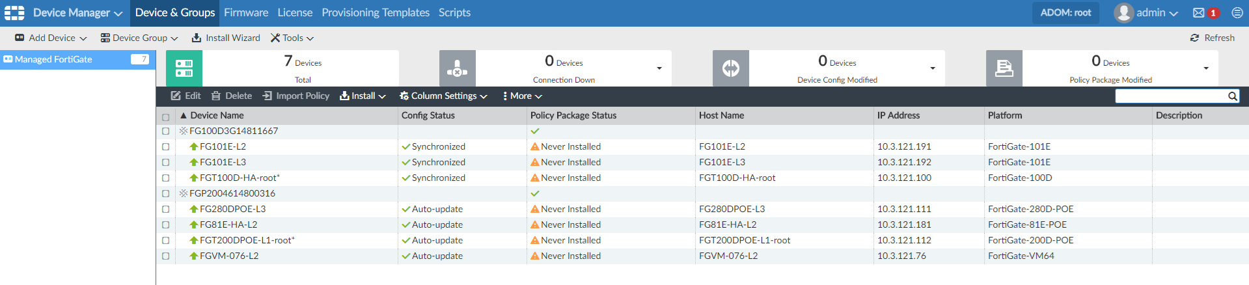Viewport: 1249px width, 285px height.
Task: Open the Provisioning Templates tab
Action: [376, 12]
